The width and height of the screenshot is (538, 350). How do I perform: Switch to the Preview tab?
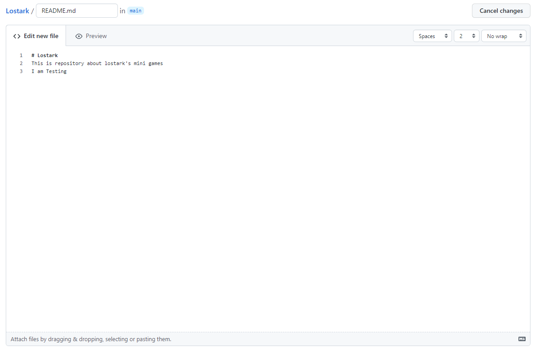[x=91, y=36]
